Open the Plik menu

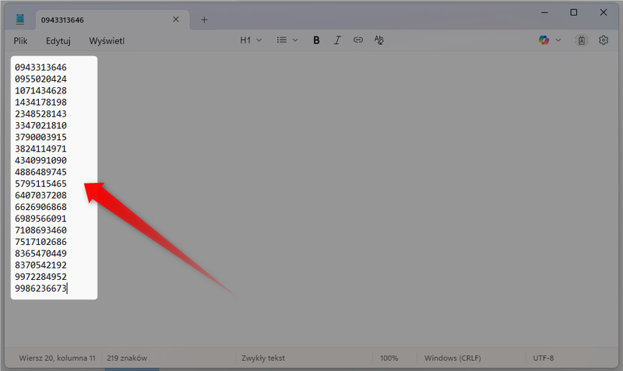click(x=21, y=40)
